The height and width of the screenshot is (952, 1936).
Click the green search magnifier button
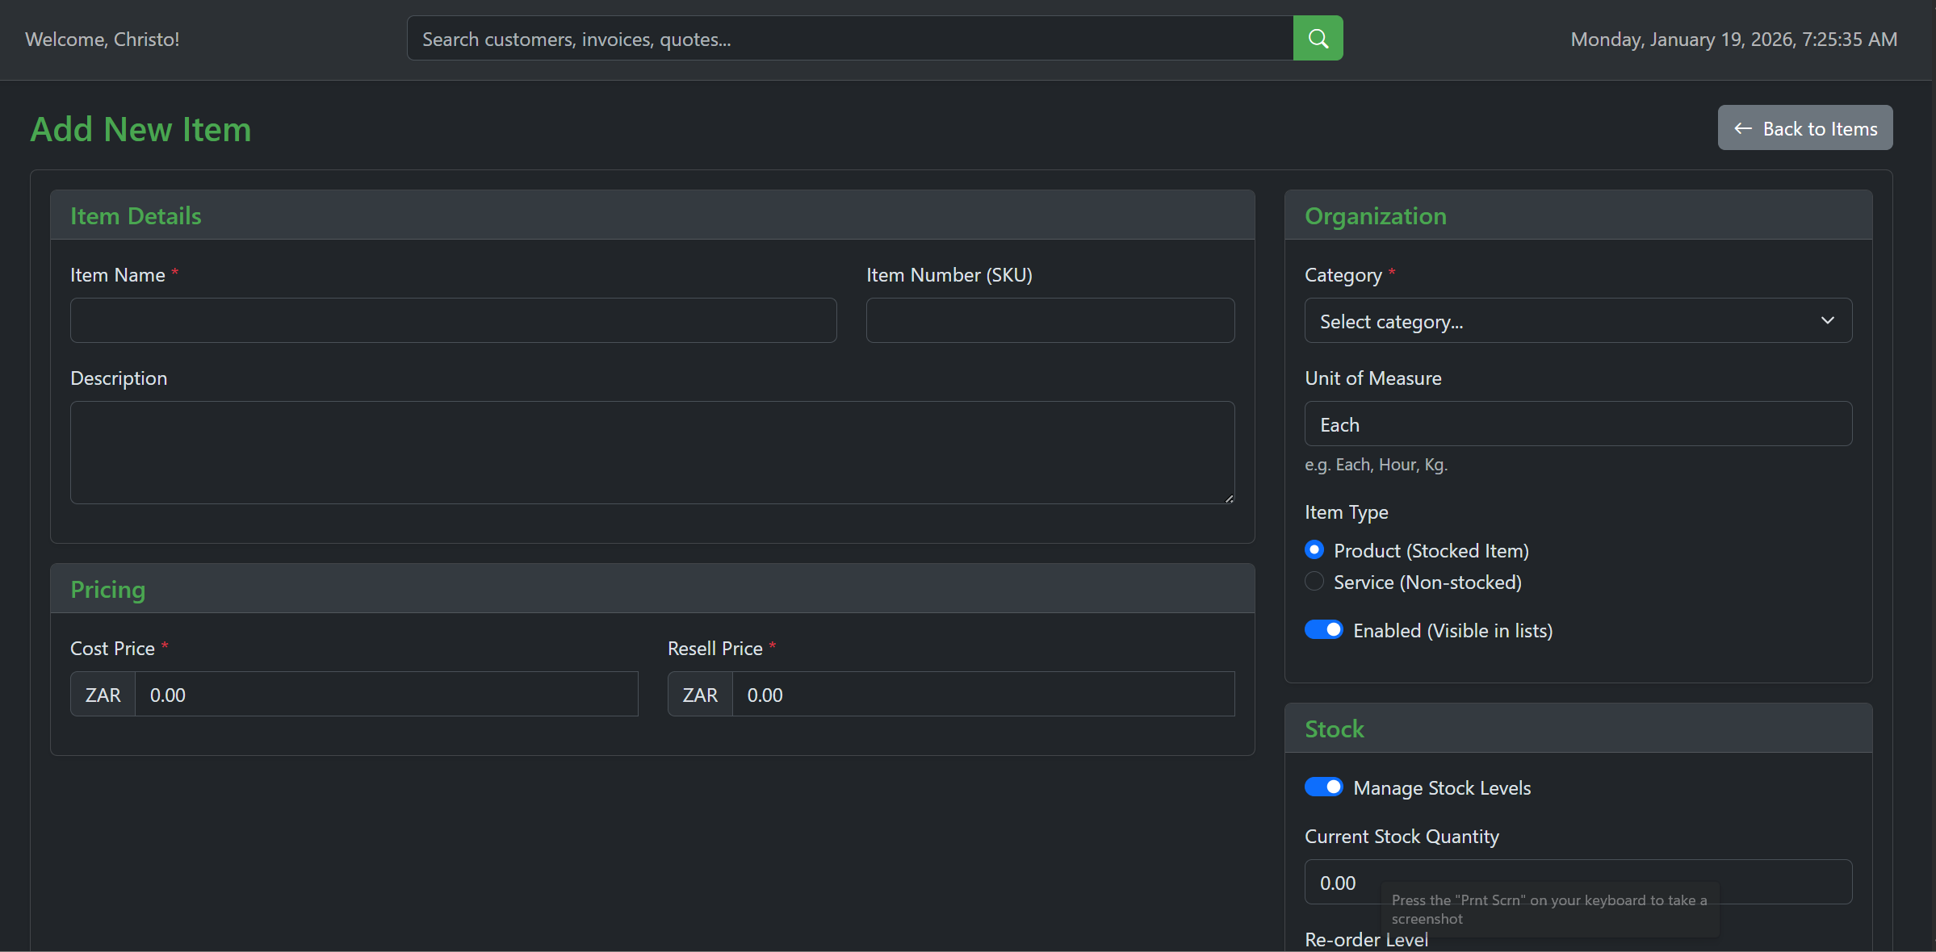(x=1318, y=38)
